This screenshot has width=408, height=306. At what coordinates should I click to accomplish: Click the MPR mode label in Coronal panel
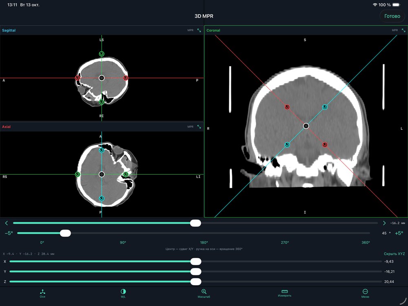coord(395,30)
